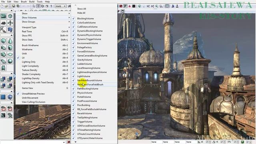Click the CSG Intersect button

3,86
